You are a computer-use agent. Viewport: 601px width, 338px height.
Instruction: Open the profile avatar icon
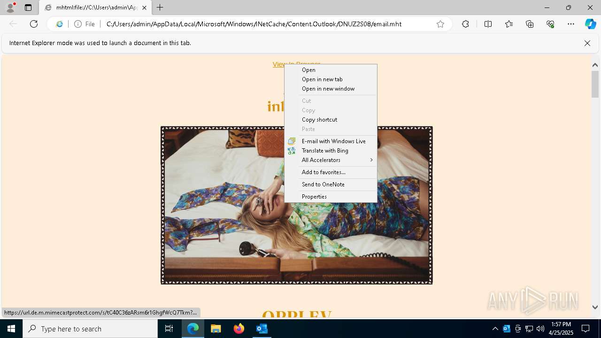pos(10,8)
